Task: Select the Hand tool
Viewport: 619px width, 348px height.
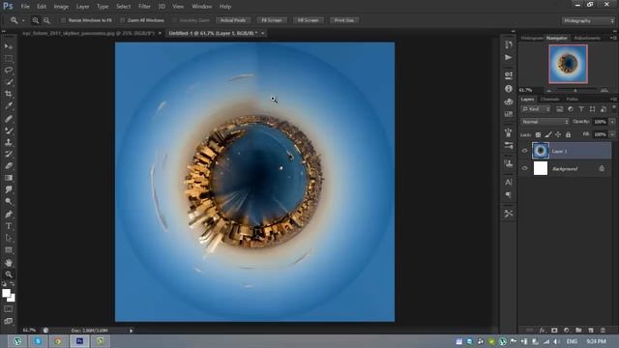Action: pos(9,263)
